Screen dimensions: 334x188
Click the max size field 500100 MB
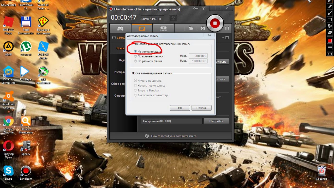tap(198, 61)
